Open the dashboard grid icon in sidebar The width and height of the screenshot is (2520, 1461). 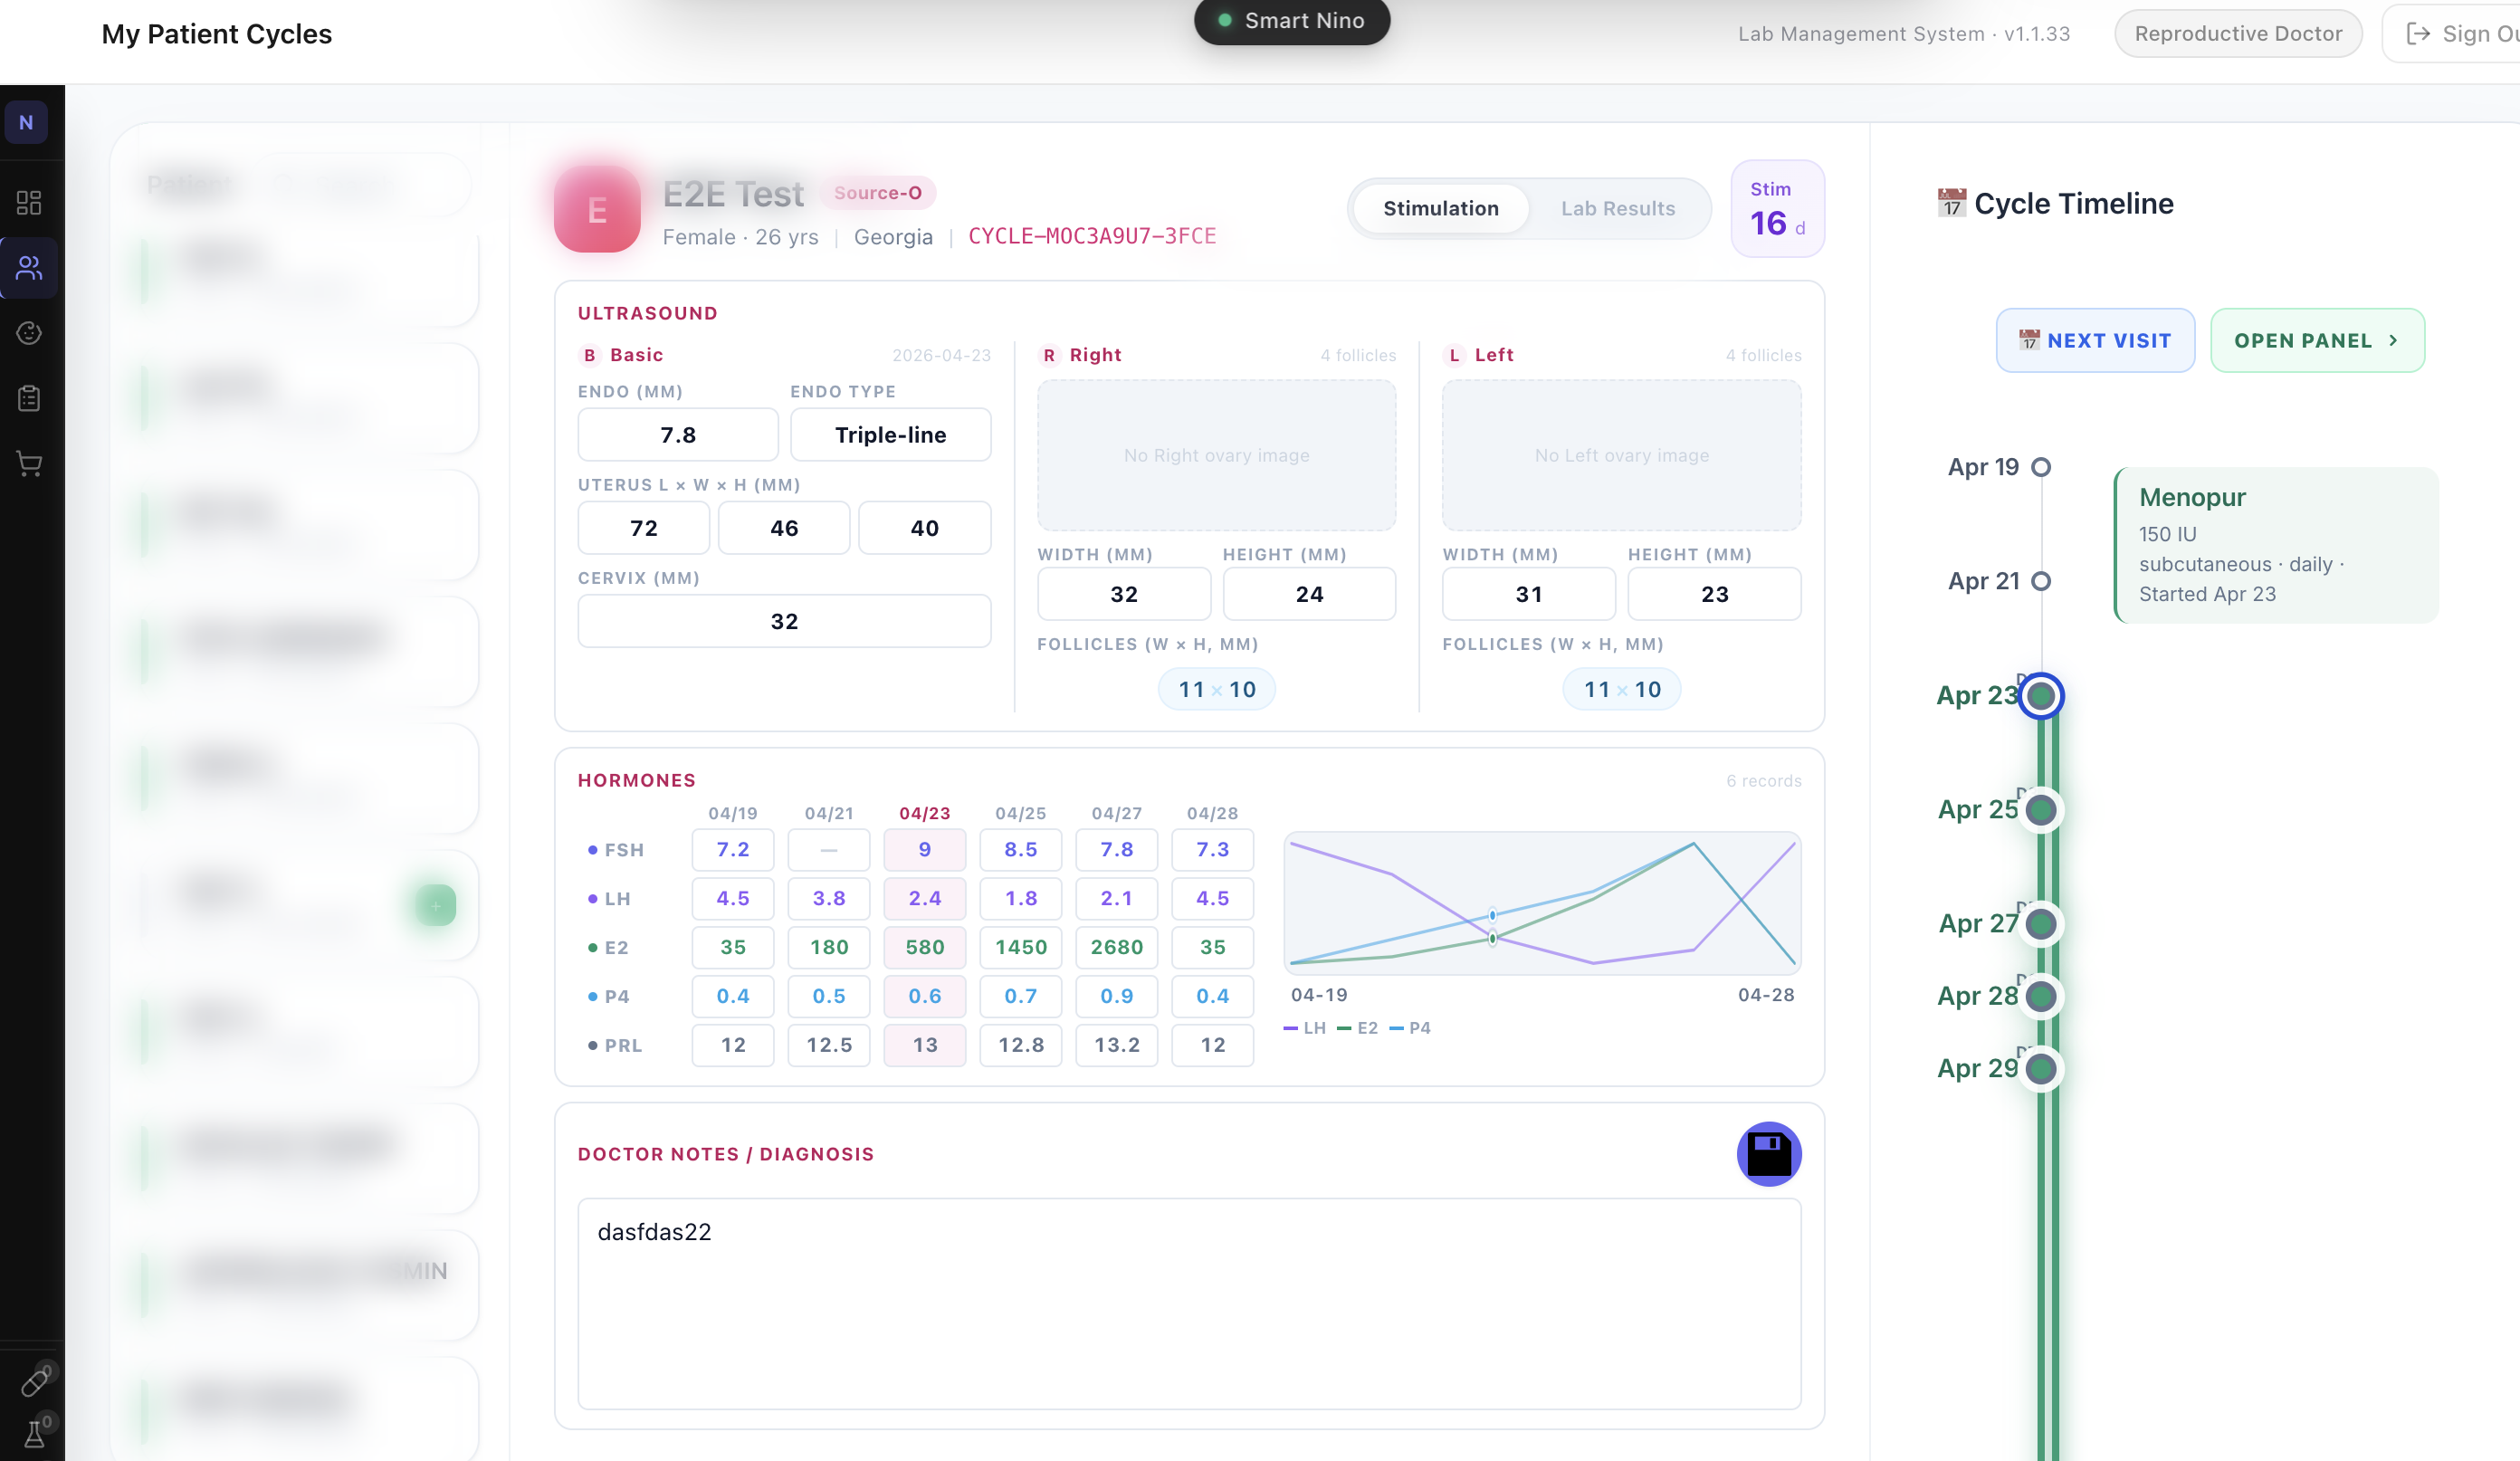click(29, 203)
